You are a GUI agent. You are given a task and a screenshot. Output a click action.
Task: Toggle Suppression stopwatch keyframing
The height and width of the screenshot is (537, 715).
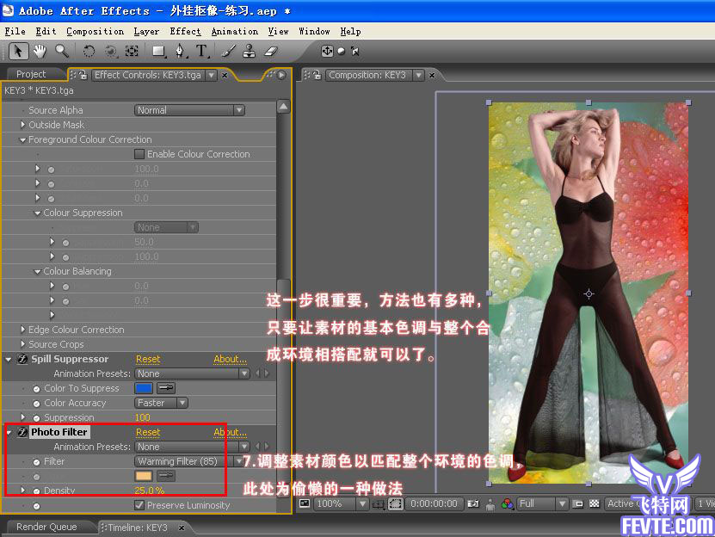coord(36,417)
